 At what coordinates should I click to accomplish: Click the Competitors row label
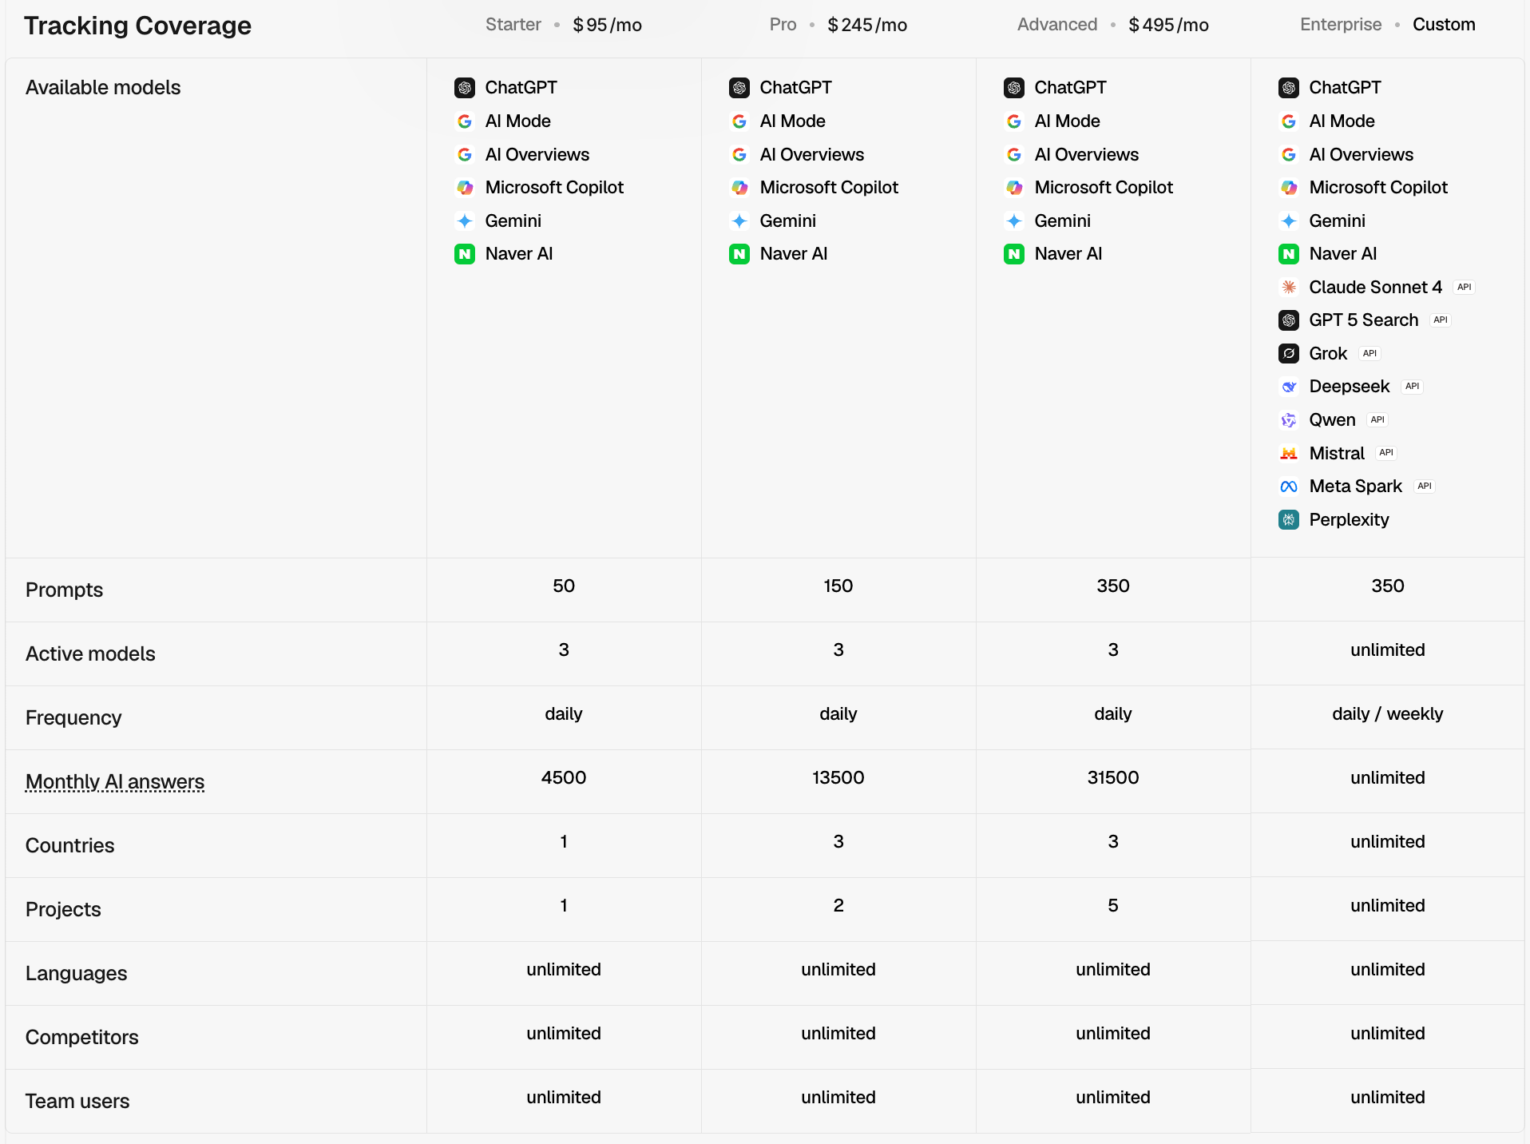(x=82, y=1038)
